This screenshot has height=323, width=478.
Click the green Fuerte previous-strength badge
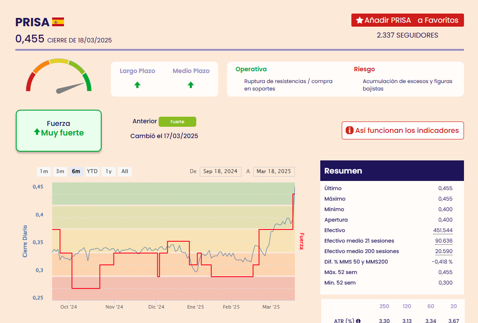pos(177,122)
